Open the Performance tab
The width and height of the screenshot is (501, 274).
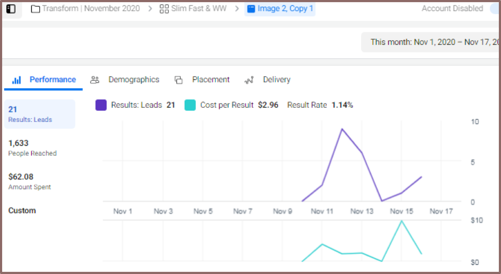click(x=43, y=80)
